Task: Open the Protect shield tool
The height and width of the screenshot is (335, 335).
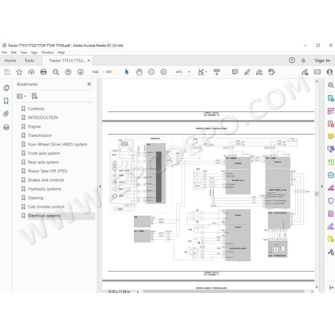Action: point(331,201)
